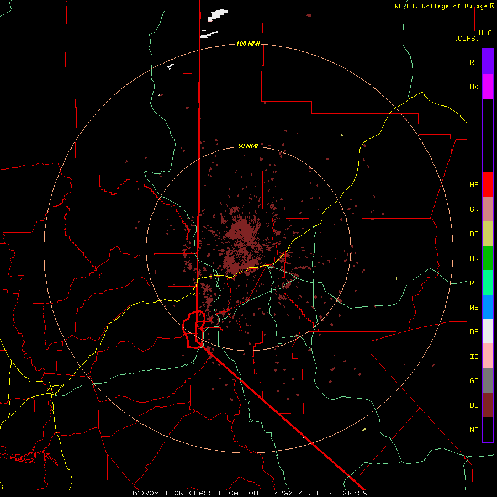Click the 100 NMI range ring label
The image size is (497, 497).
[248, 44]
